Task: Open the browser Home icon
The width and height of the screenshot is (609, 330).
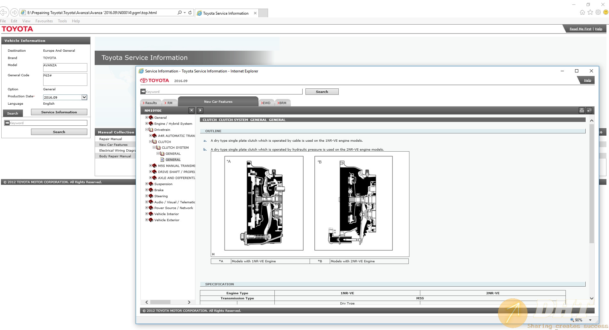Action: click(582, 12)
